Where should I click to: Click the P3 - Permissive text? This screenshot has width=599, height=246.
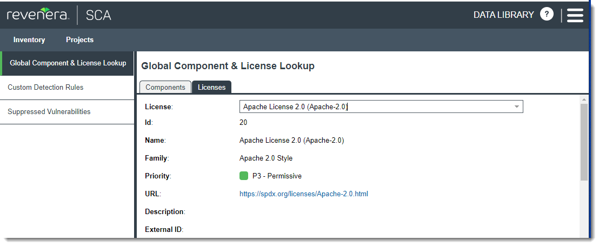tap(277, 176)
